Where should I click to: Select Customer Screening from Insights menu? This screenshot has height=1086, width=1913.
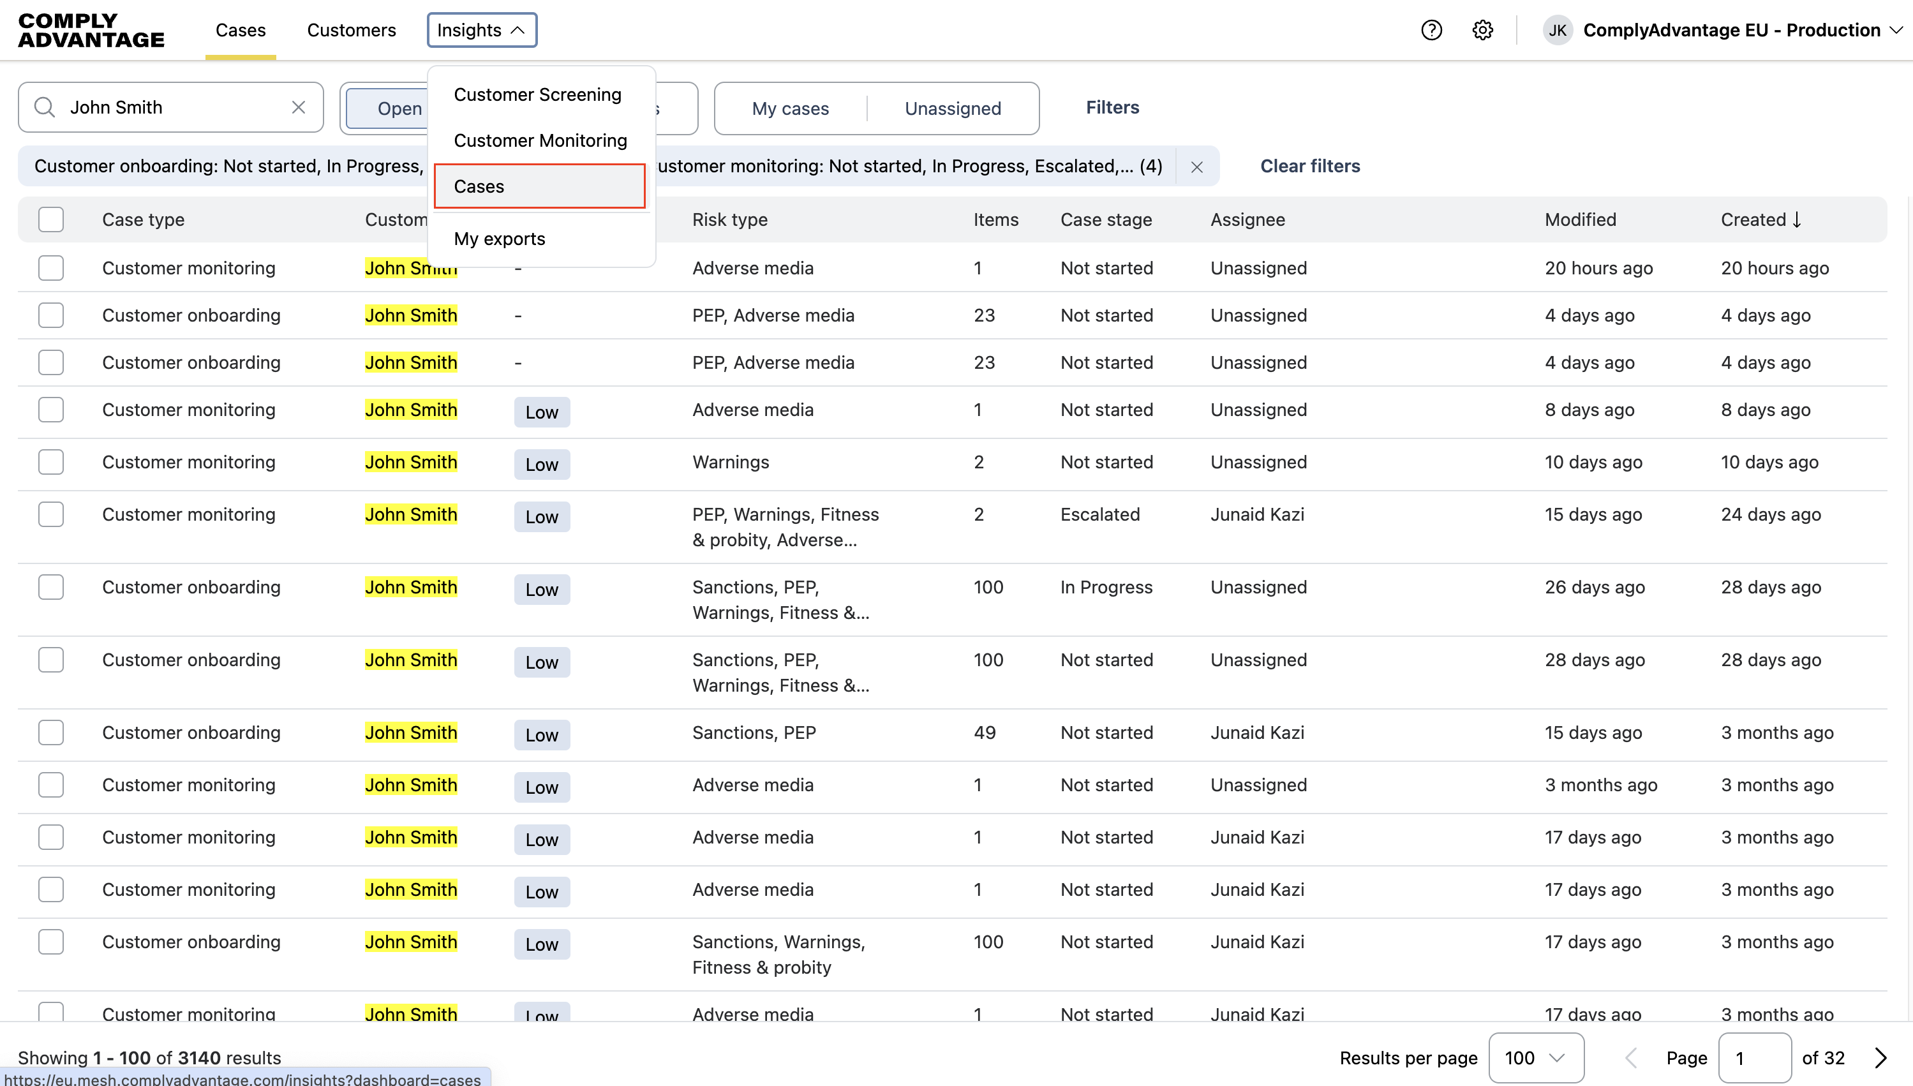coord(537,94)
